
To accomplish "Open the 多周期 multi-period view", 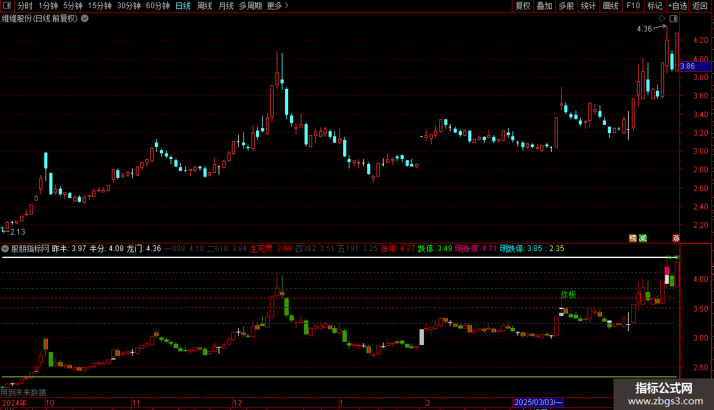I will click(250, 6).
